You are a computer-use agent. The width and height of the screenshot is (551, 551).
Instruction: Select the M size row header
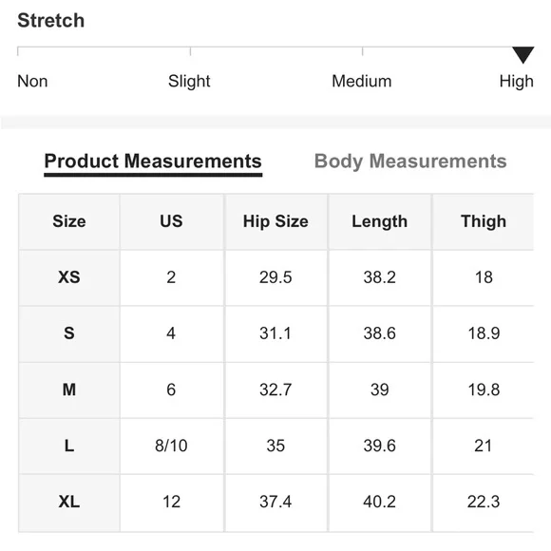[x=68, y=389]
